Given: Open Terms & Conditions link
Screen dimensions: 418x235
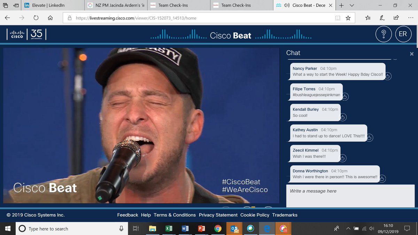Looking at the screenshot, I should point(175,215).
